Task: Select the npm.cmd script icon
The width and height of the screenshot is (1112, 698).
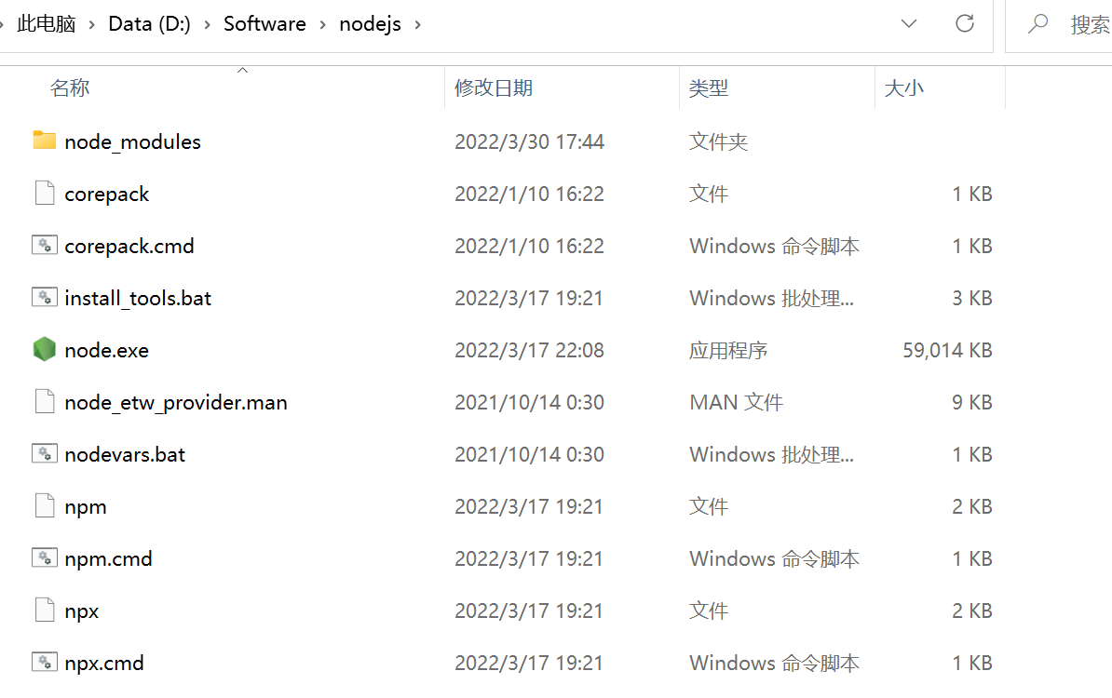Action: coord(44,557)
